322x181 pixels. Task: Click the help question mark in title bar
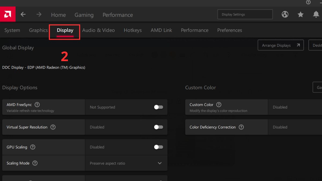click(x=308, y=2)
